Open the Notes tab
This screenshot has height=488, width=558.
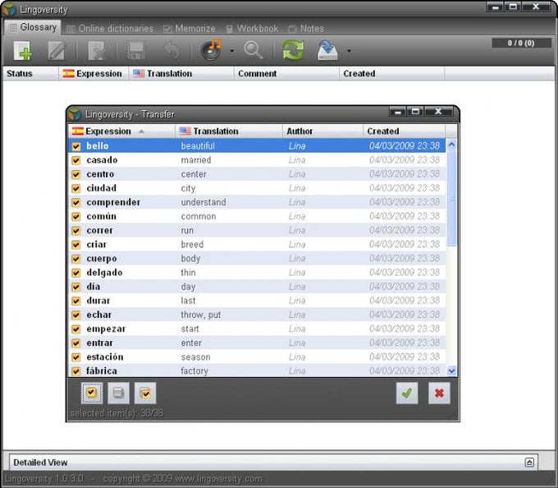click(x=306, y=29)
